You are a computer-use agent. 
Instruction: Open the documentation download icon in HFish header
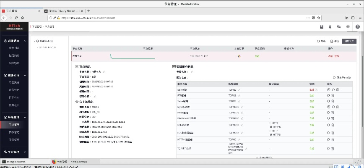tap(322, 27)
